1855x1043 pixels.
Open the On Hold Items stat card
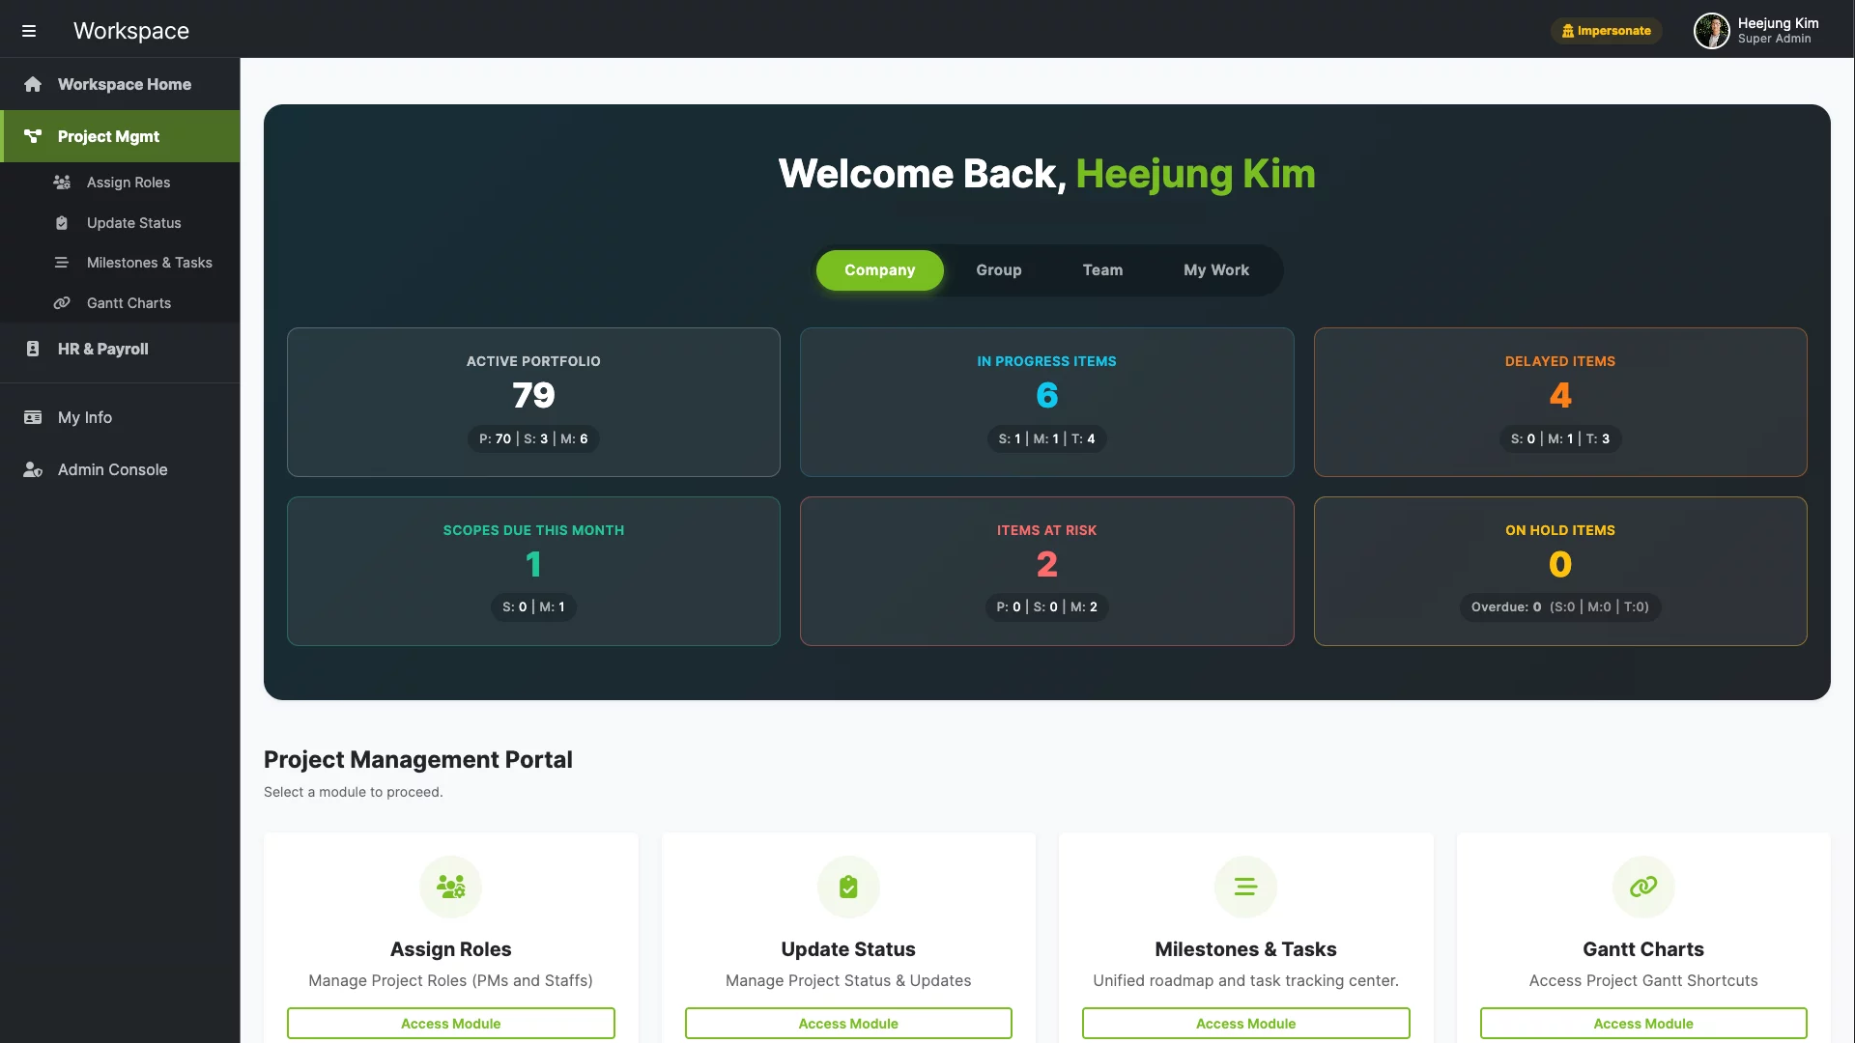tap(1560, 571)
